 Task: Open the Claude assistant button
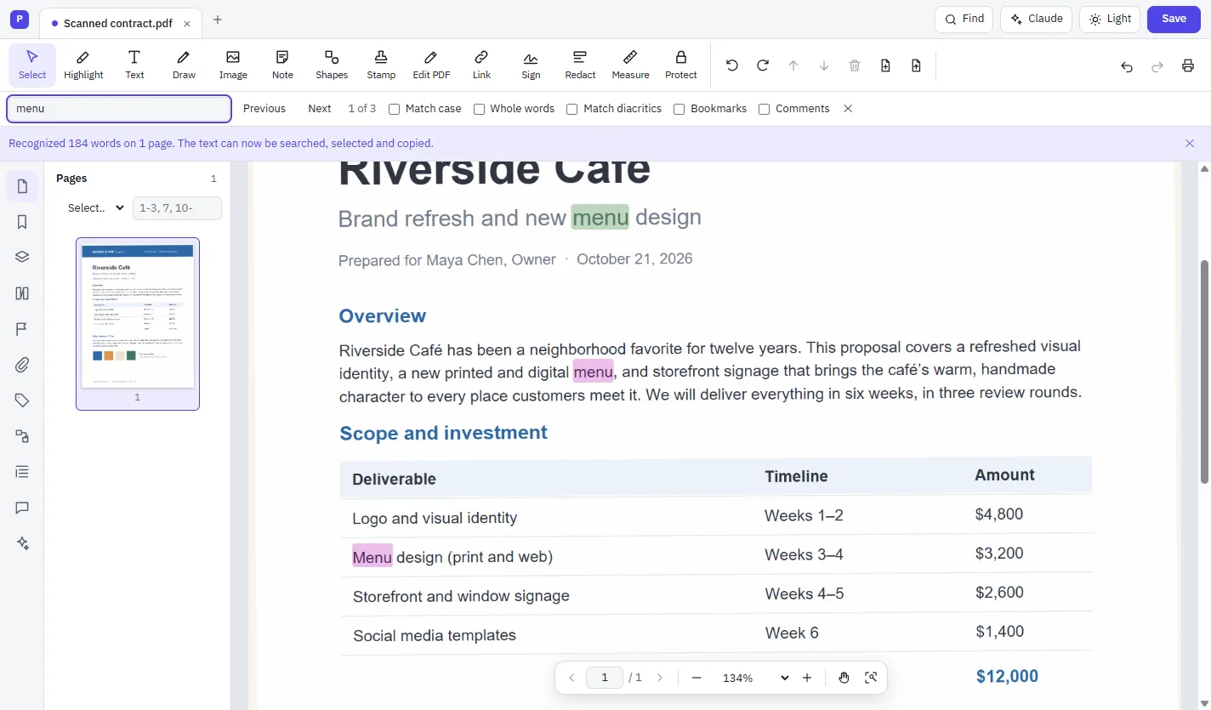(x=1037, y=19)
